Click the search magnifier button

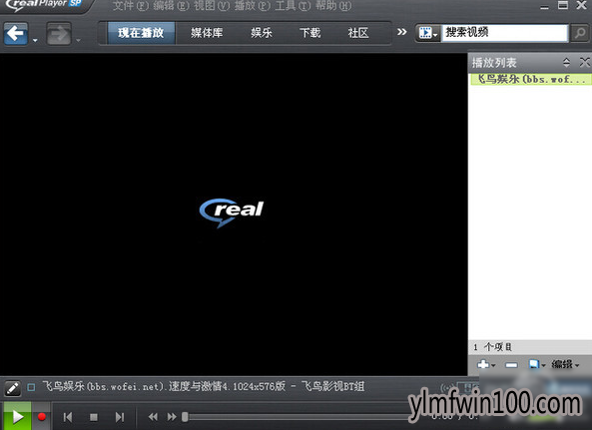coord(580,33)
